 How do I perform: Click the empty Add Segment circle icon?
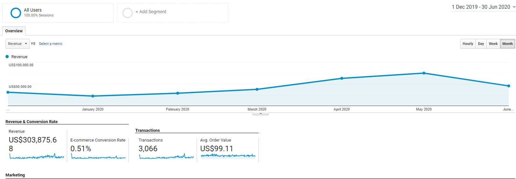coord(128,13)
